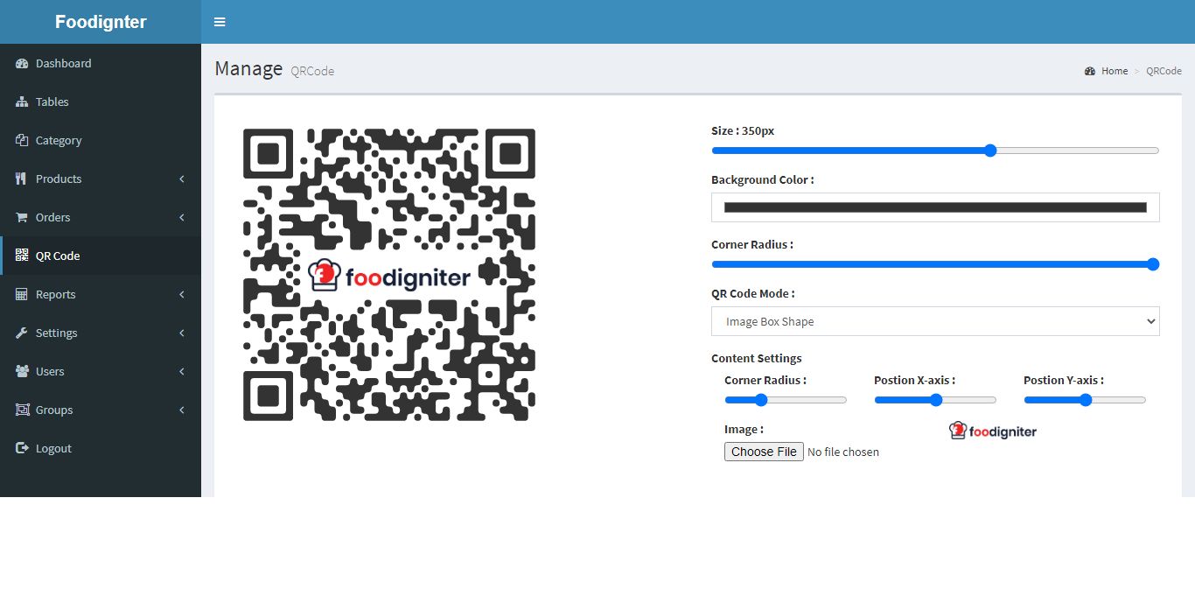
Task: Click the generated QR code image
Action: (389, 275)
